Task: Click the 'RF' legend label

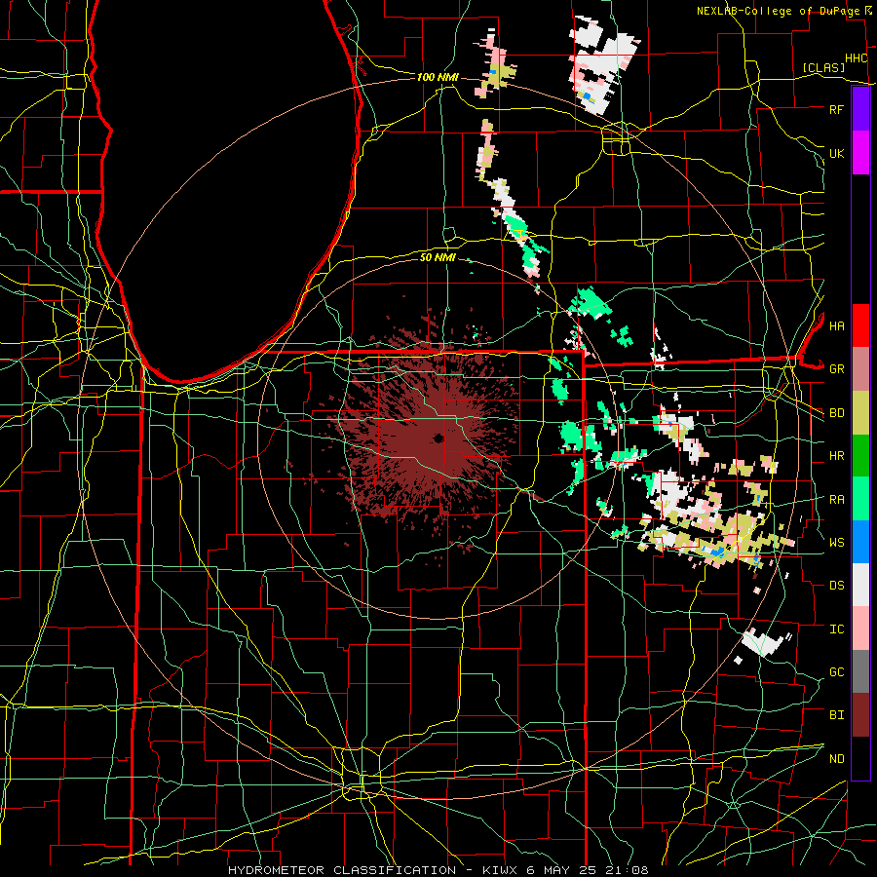Action: point(836,109)
